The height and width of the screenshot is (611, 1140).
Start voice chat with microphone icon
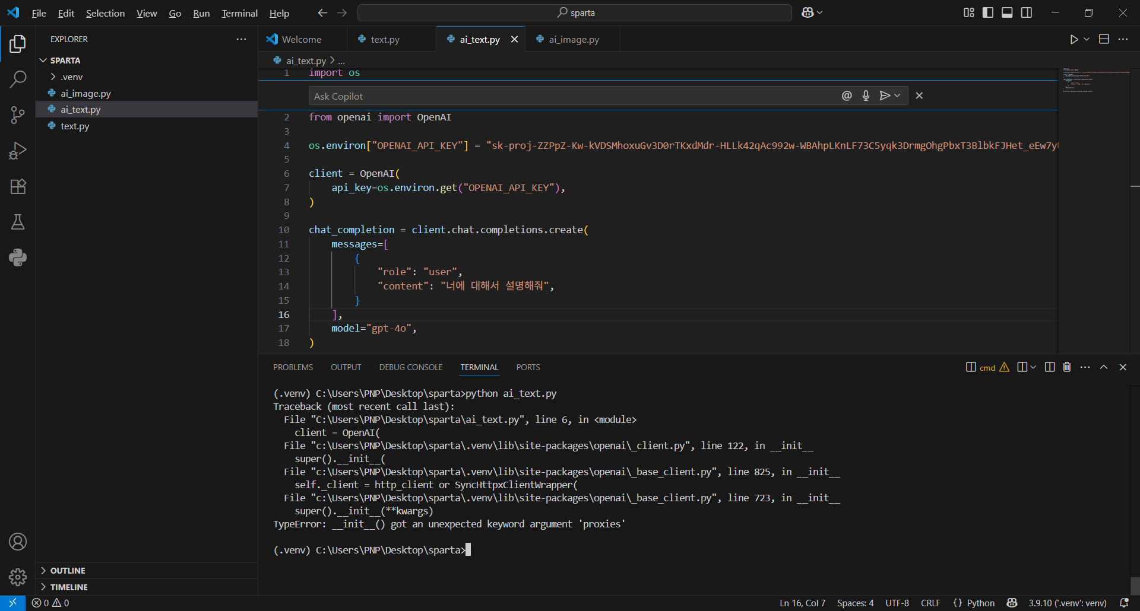click(866, 96)
